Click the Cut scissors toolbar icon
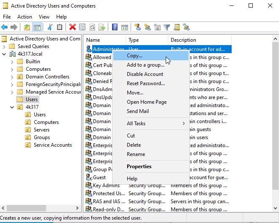279x223 pixels. pyautogui.click(x=50, y=27)
